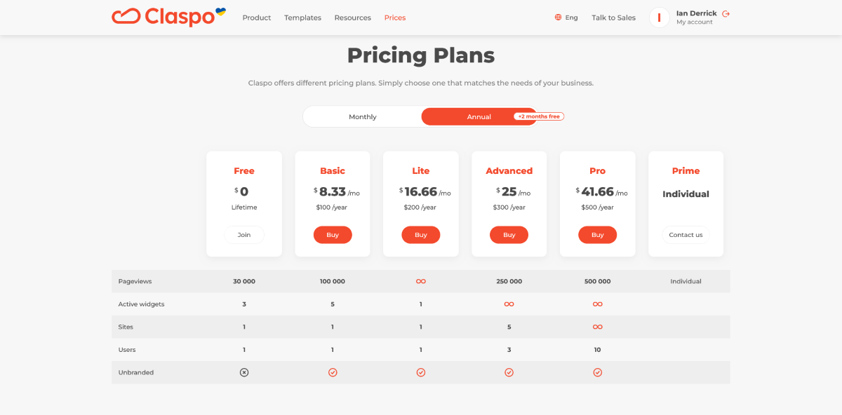The image size is (842, 415).
Task: Click the globe language icon
Action: pos(559,18)
